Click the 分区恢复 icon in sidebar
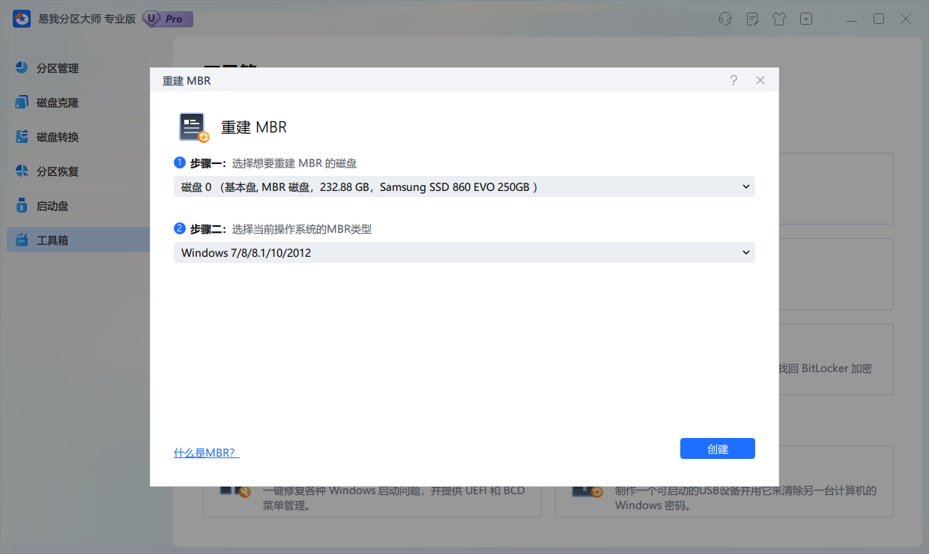Screen dimensions: 929x554 [x=22, y=171]
